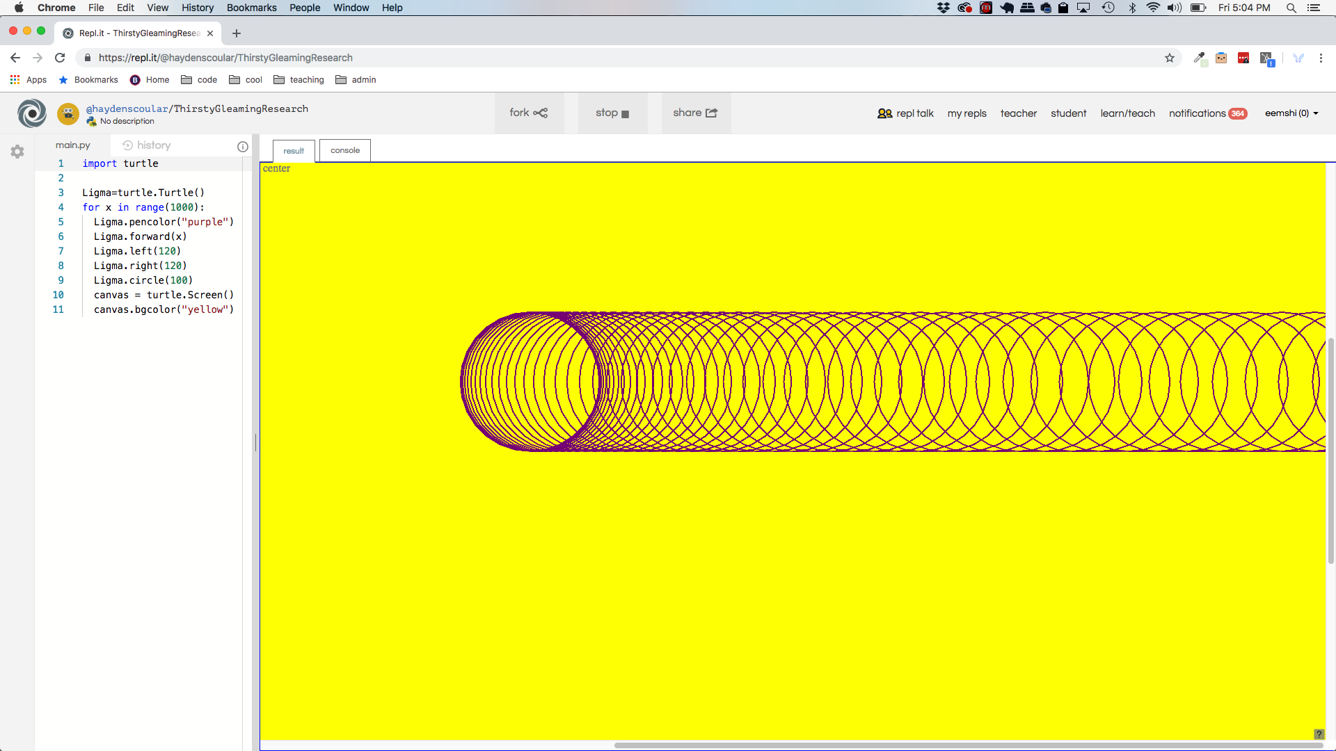Open the share button
1336x751 pixels.
tap(695, 113)
